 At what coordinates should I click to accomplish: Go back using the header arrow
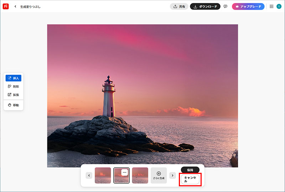(x=16, y=6)
